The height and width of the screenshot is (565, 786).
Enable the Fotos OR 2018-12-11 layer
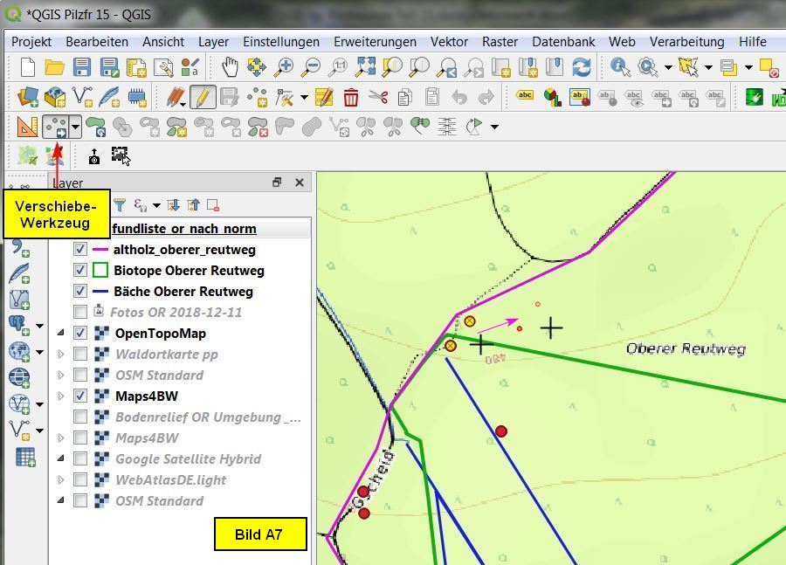(x=80, y=312)
